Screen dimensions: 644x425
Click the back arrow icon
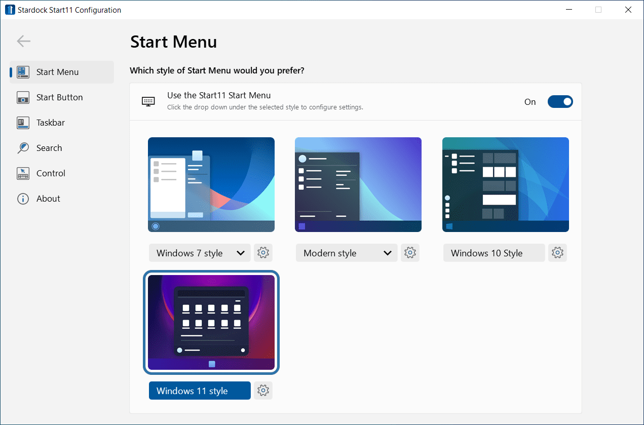24,42
